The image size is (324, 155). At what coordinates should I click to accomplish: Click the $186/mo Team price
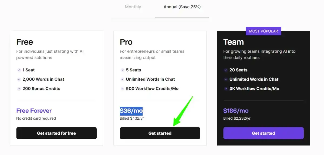(x=236, y=111)
